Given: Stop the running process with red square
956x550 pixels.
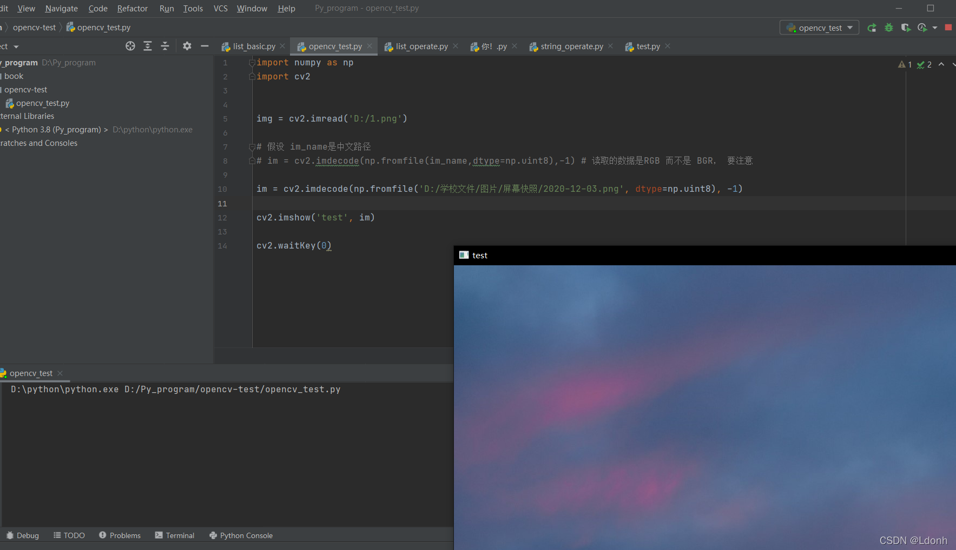Looking at the screenshot, I should [948, 26].
